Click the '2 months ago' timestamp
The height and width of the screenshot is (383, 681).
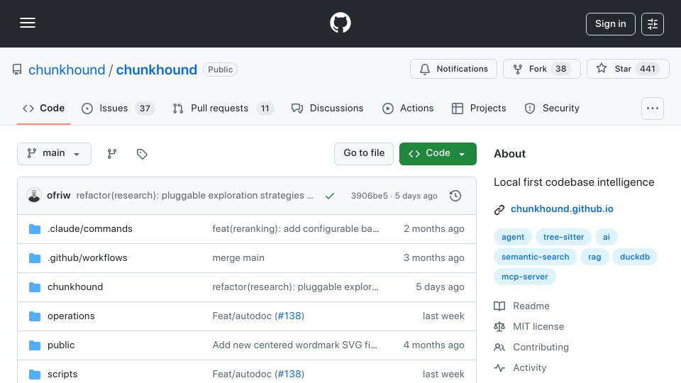[x=433, y=229]
